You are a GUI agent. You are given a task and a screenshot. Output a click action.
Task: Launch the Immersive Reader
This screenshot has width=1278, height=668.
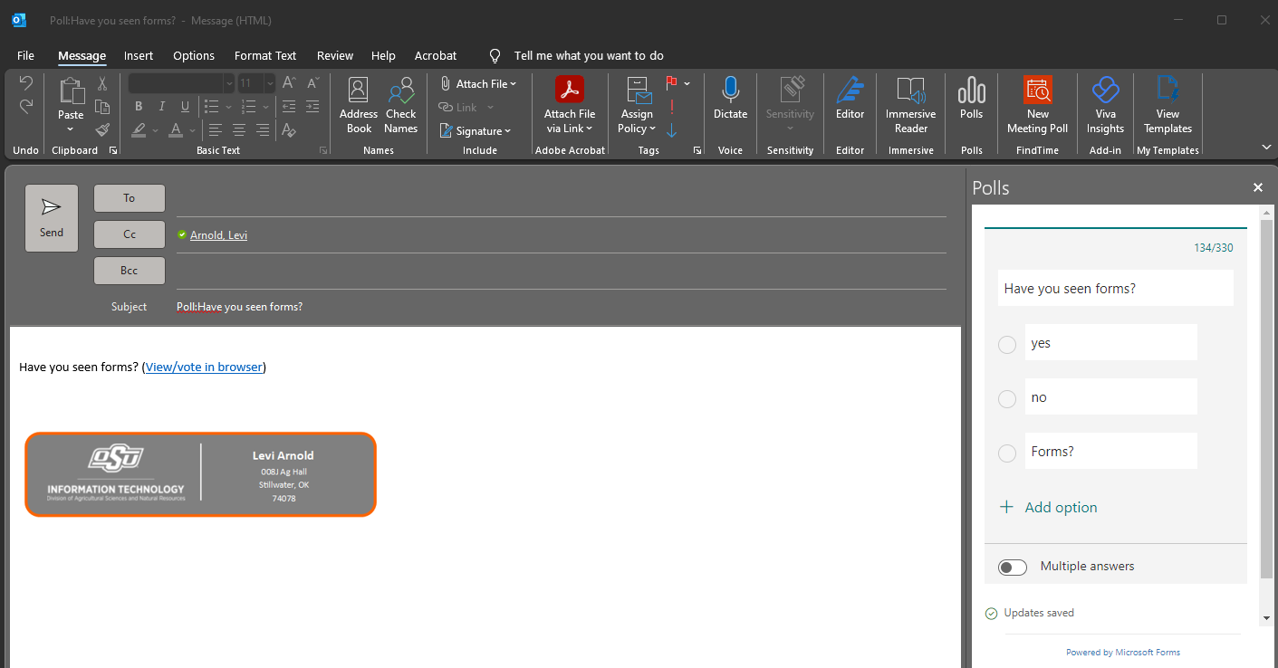909,104
